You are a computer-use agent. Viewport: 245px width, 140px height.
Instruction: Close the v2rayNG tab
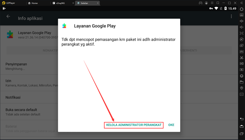(x=73, y=3)
